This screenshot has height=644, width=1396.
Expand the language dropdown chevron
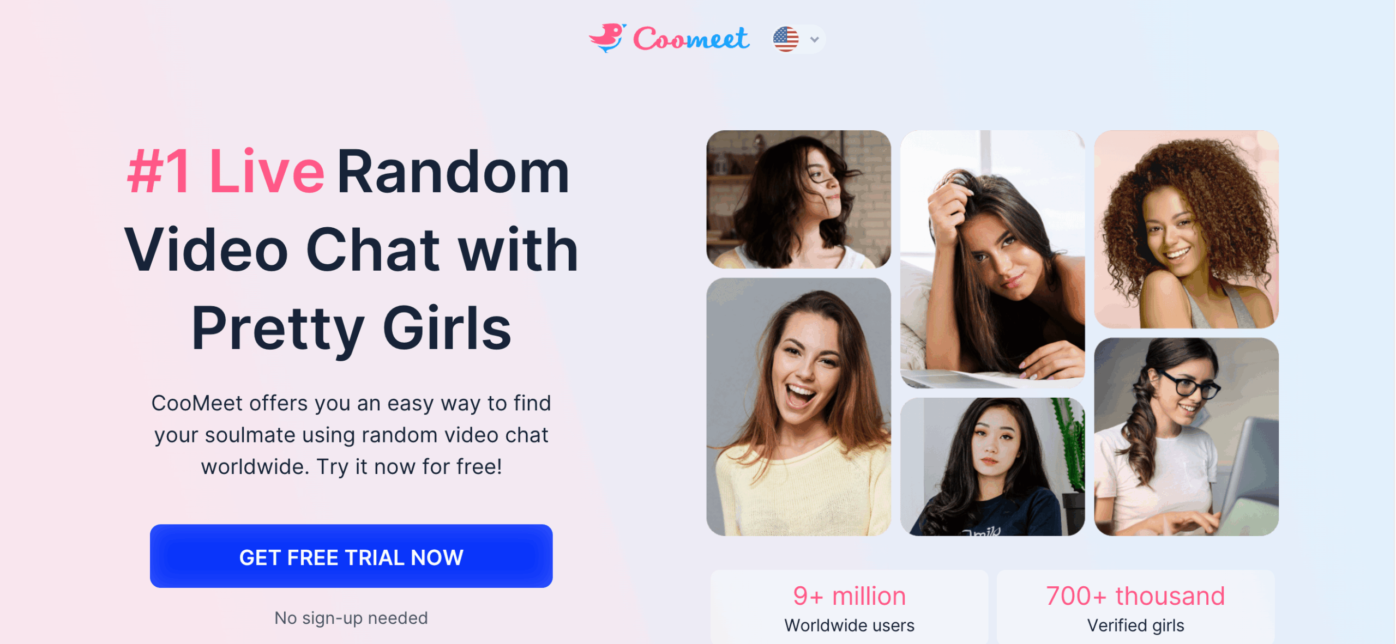[814, 39]
